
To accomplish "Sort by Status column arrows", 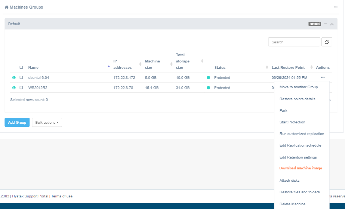I will pyautogui.click(x=267, y=67).
